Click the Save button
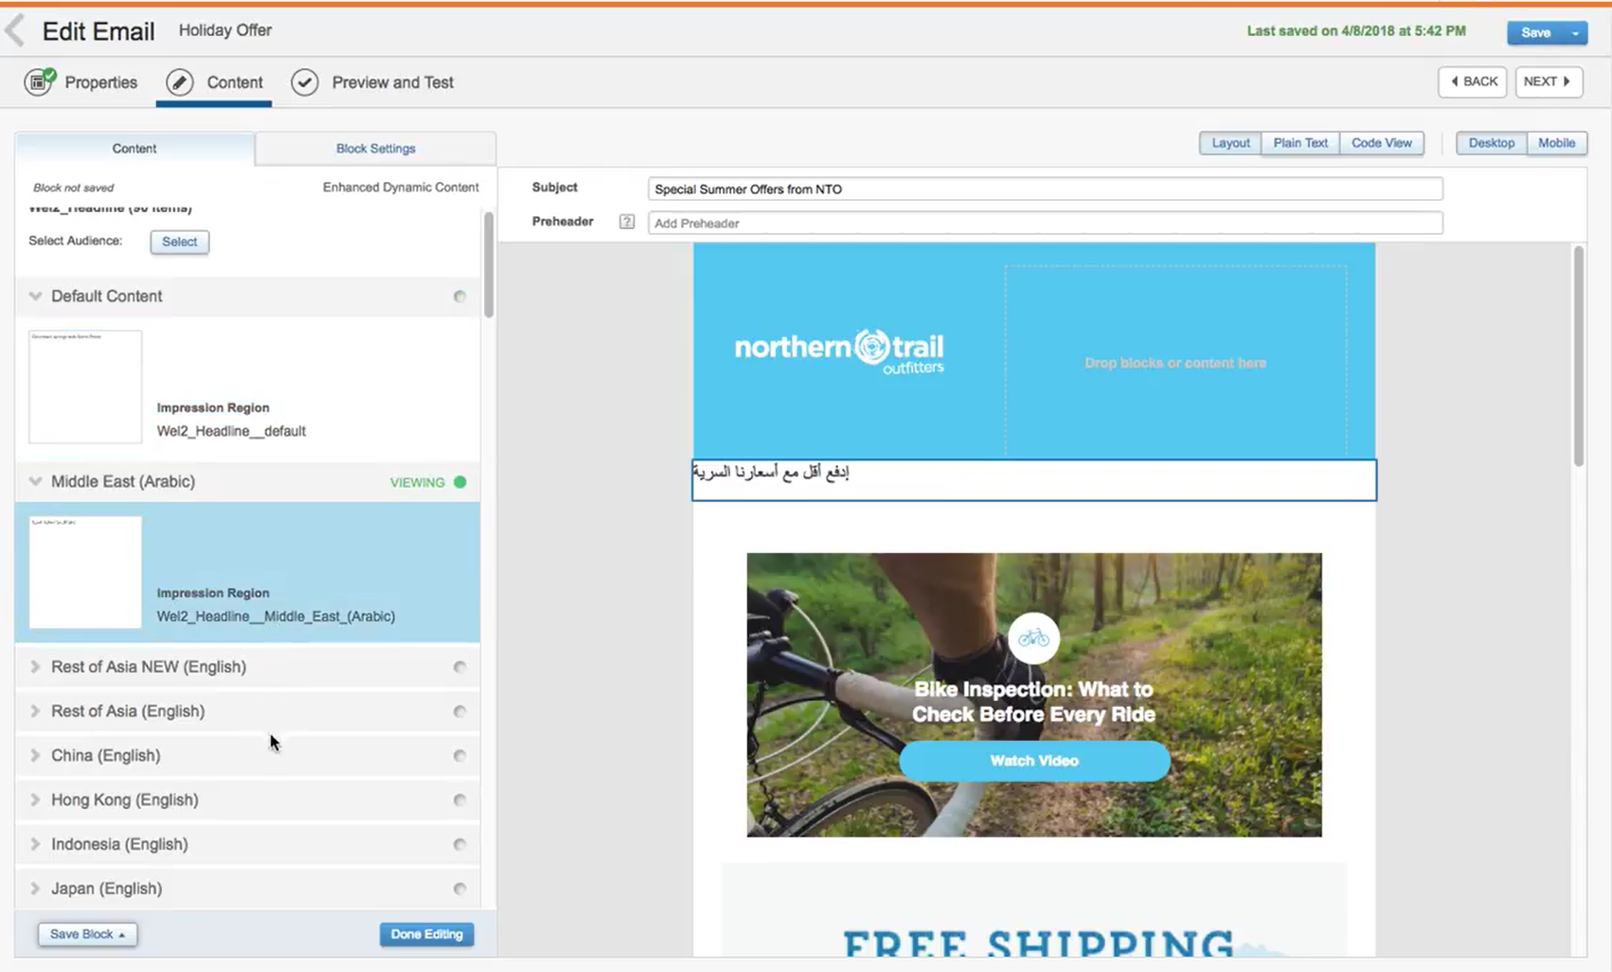Image resolution: width=1612 pixels, height=972 pixels. pyautogui.click(x=1535, y=32)
